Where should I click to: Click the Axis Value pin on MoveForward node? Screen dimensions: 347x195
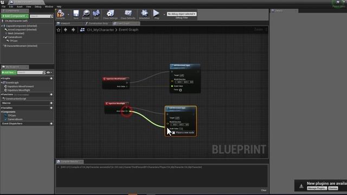tap(127, 87)
